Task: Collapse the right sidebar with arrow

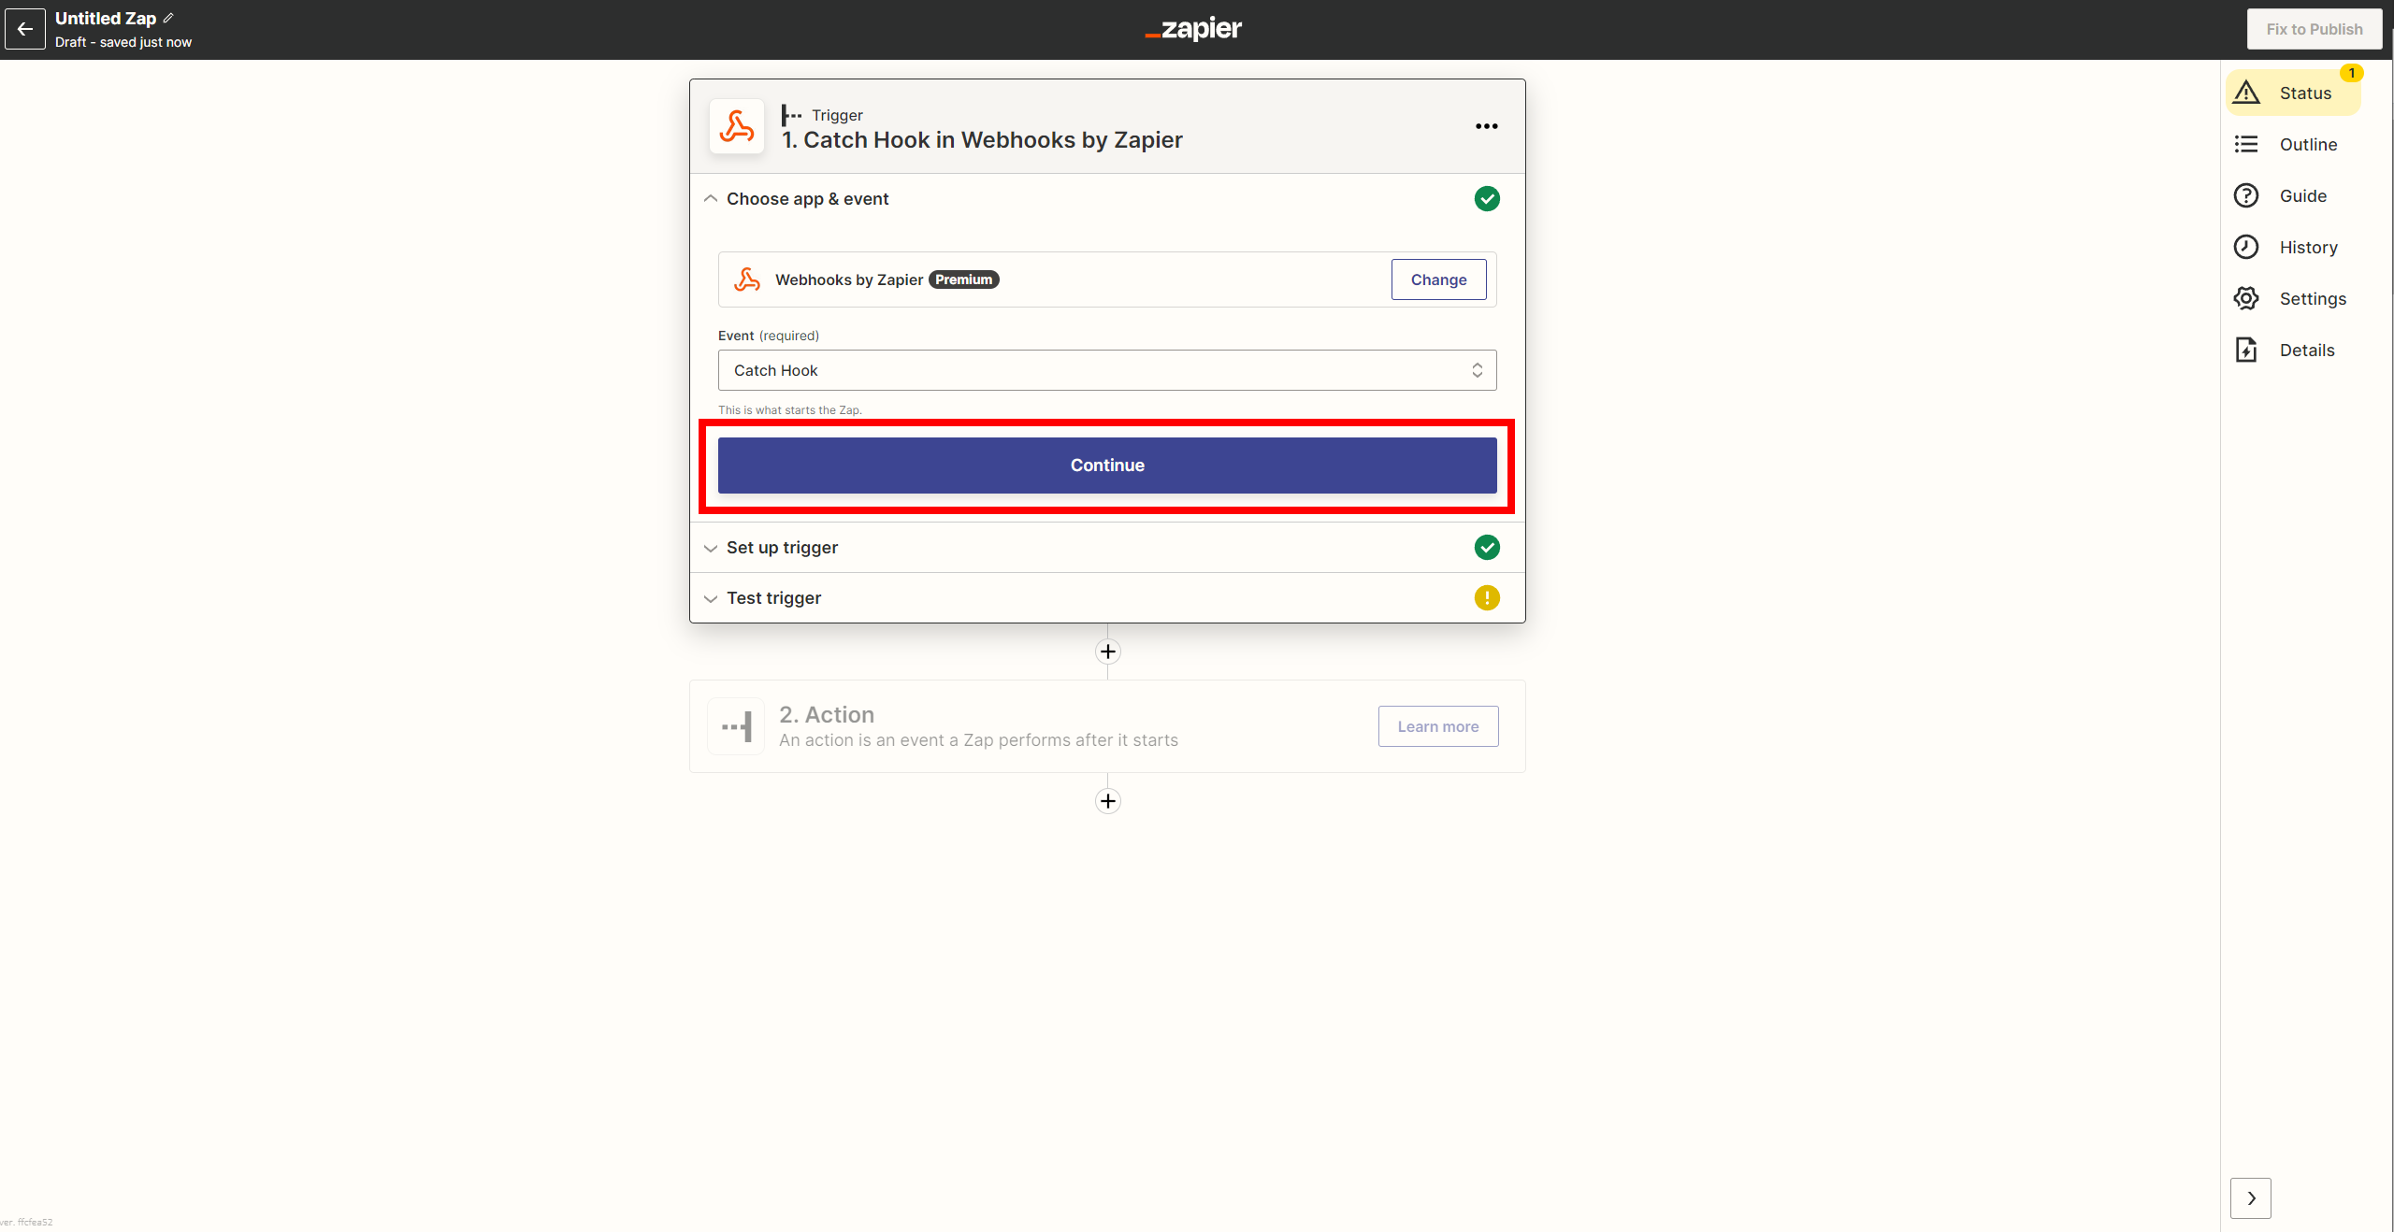Action: (2250, 1198)
